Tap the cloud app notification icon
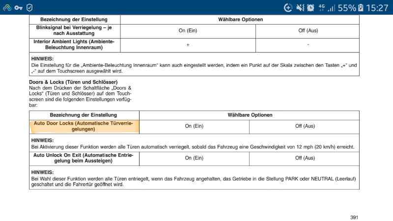 (7, 7)
